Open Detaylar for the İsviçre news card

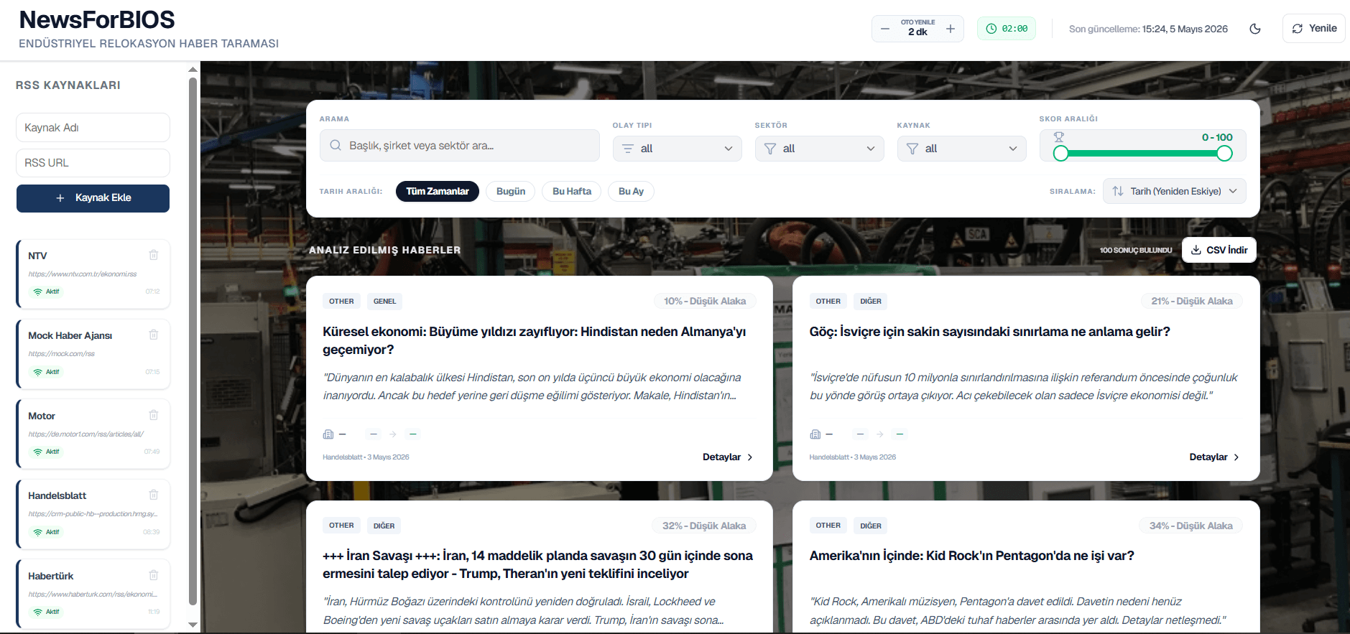point(1214,457)
